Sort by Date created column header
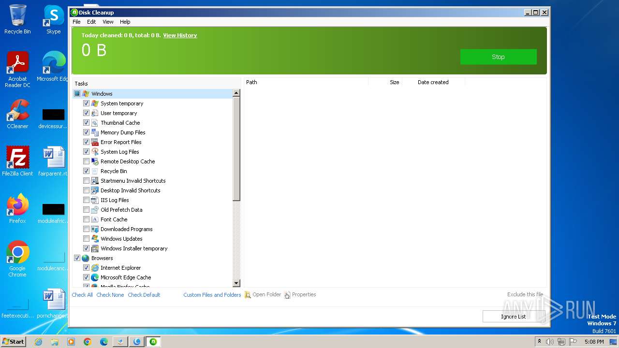The image size is (619, 348). (x=433, y=82)
